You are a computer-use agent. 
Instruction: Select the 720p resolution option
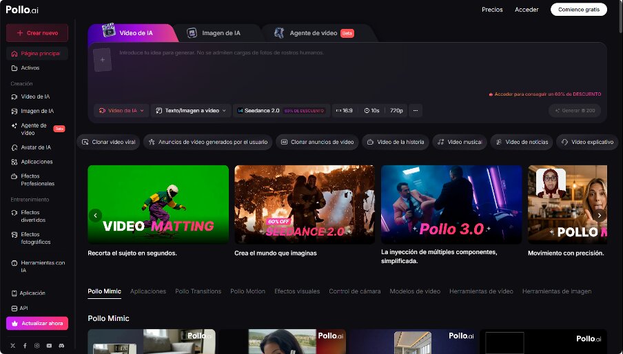click(396, 110)
